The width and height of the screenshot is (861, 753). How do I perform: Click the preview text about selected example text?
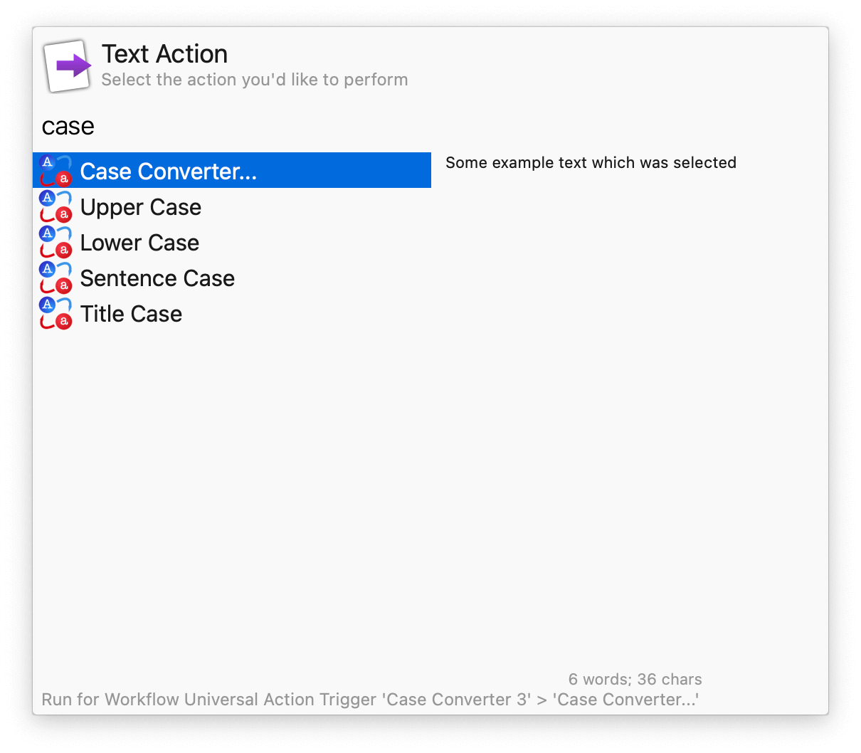[x=591, y=162]
